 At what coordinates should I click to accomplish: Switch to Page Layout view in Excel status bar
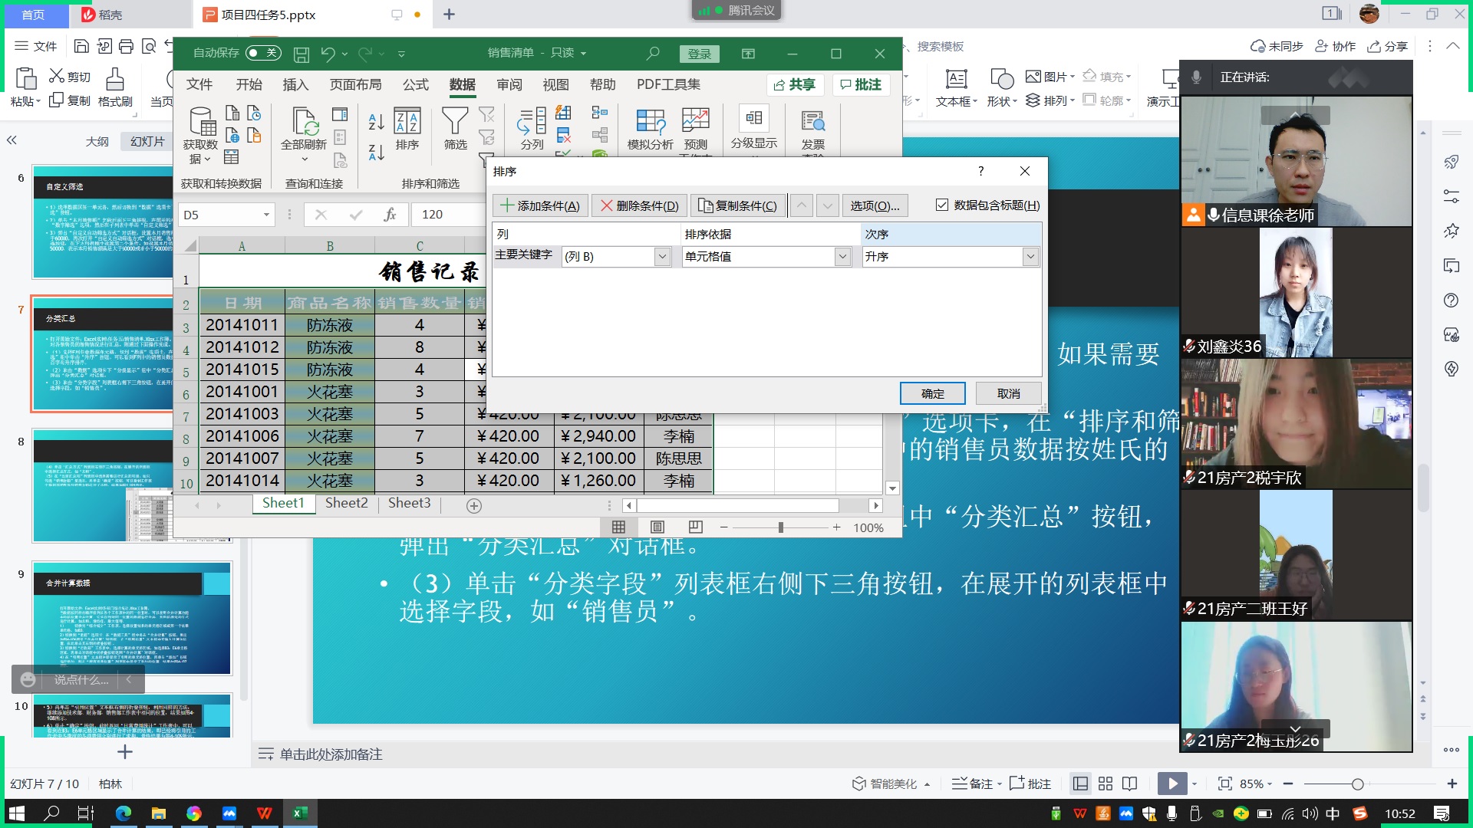point(657,527)
